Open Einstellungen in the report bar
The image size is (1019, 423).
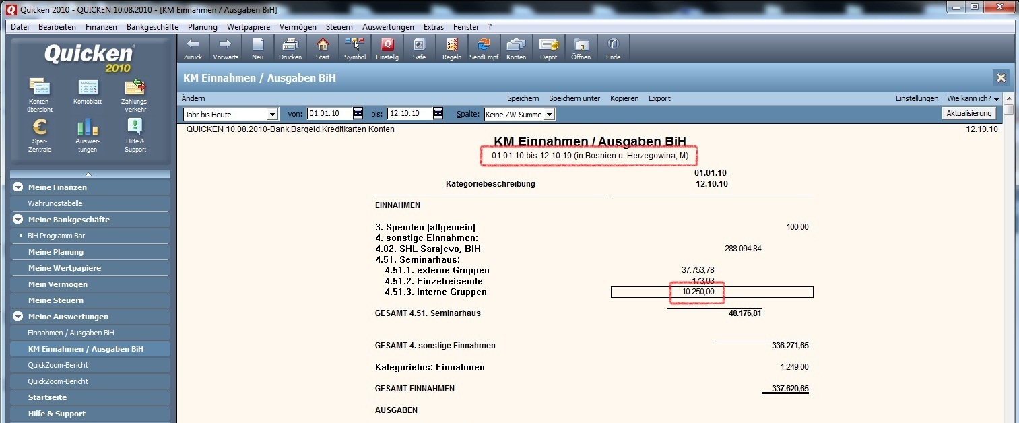pos(917,98)
